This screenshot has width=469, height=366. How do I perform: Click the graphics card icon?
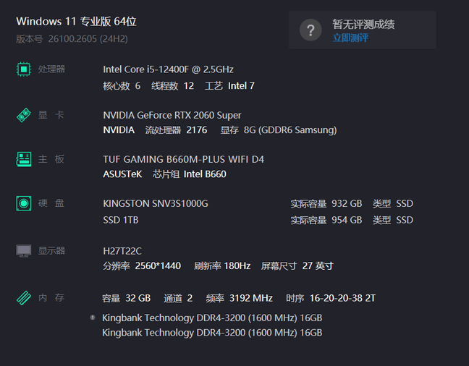(x=24, y=115)
